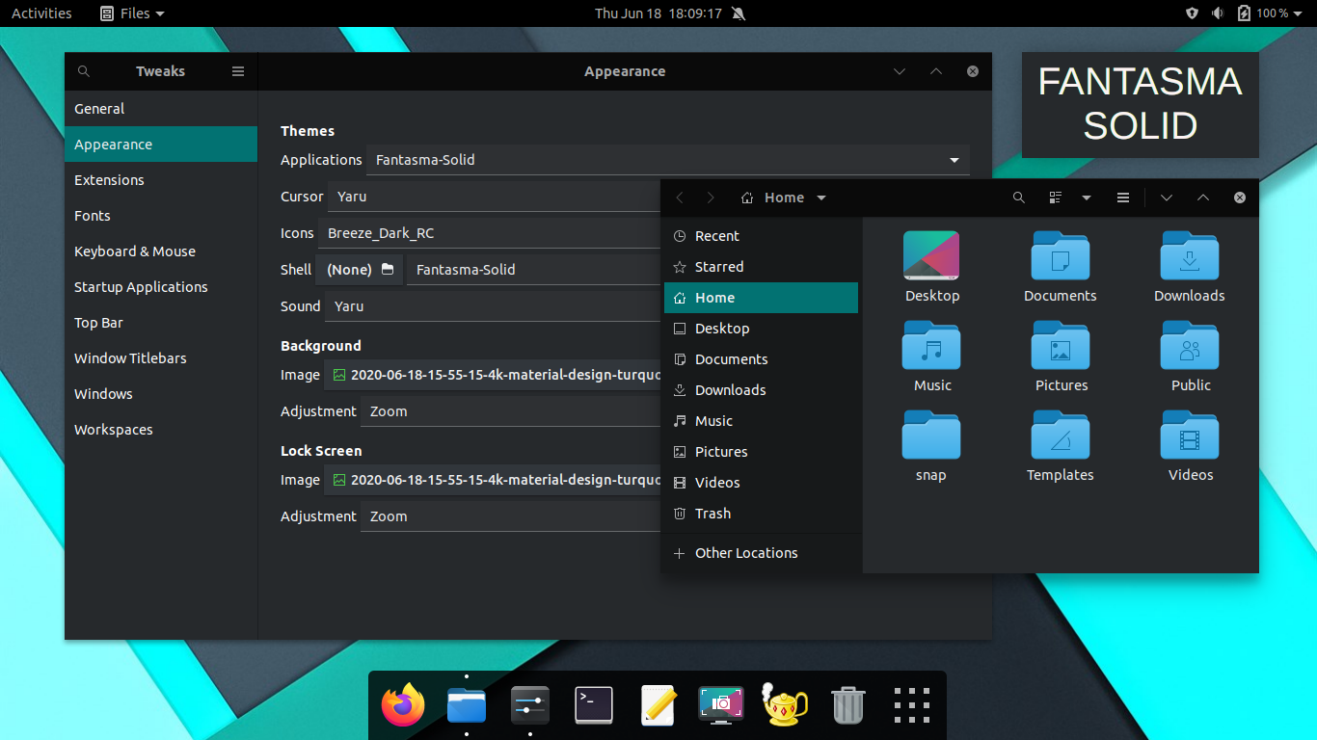The image size is (1317, 740).
Task: Select Pictures in Files sidebar
Action: point(761,452)
